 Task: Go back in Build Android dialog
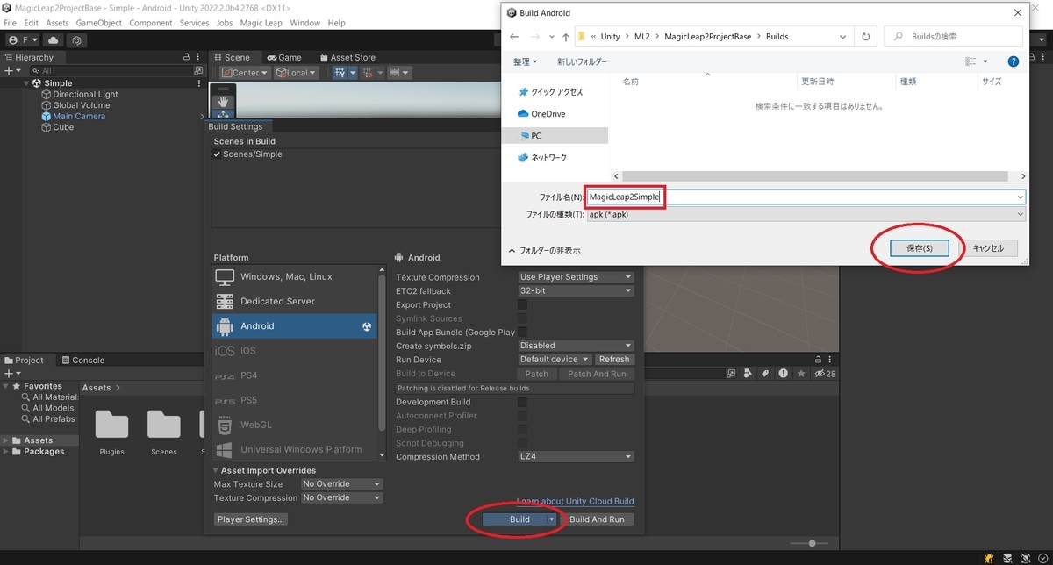[515, 37]
